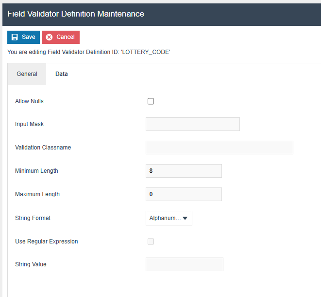321x297 pixels.
Task: Click the Use Regular Expression label
Action: [x=47, y=241]
